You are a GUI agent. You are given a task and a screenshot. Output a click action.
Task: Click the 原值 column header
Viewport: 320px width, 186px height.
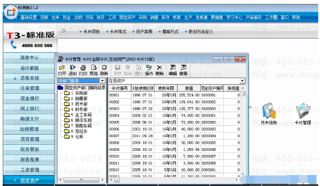[x=189, y=88]
